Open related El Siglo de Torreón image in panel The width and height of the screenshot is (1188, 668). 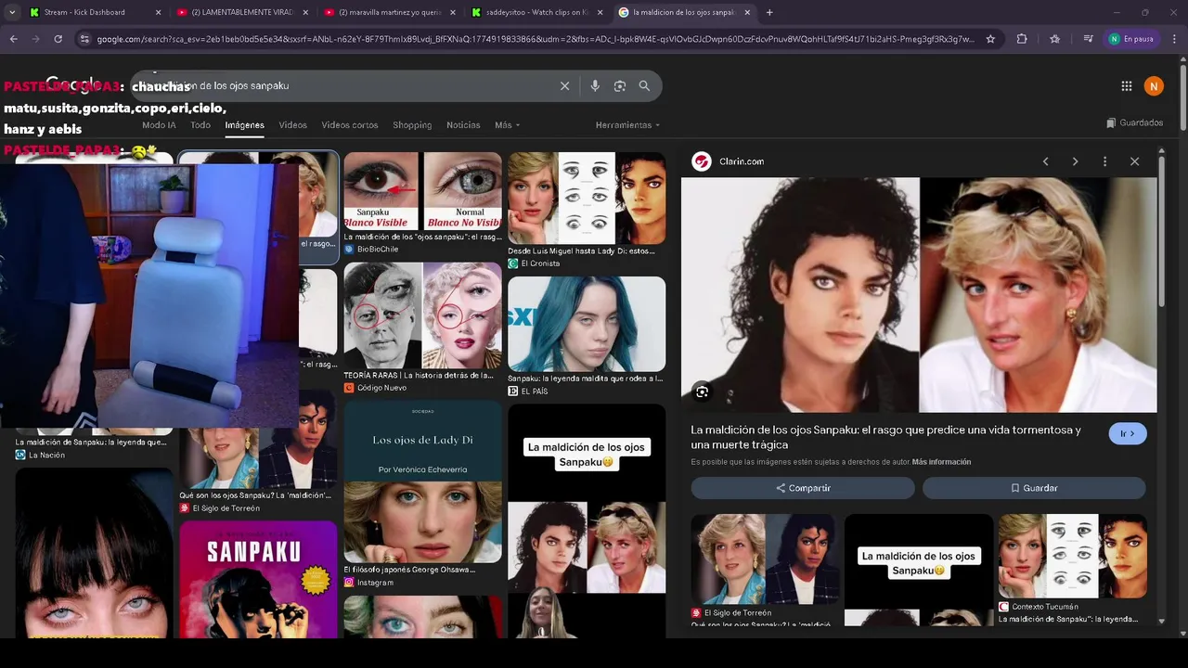pyautogui.click(x=765, y=559)
